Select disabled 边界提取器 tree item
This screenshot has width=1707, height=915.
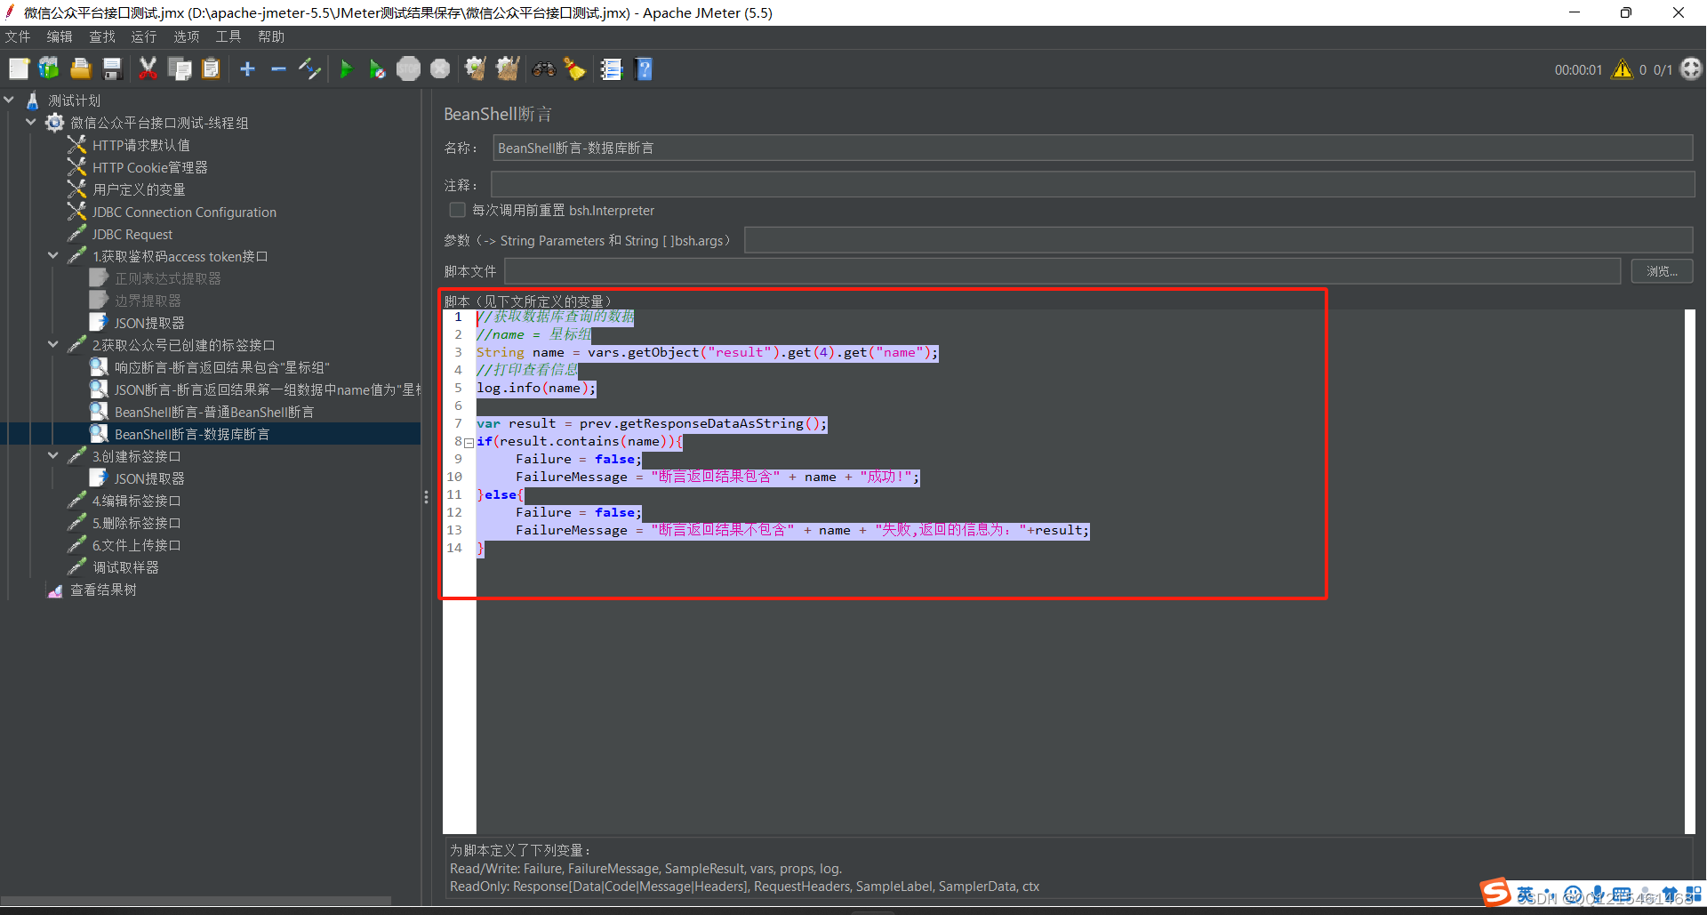tap(147, 301)
